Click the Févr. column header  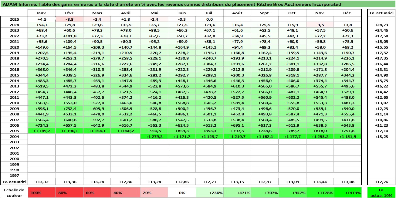click(69, 13)
